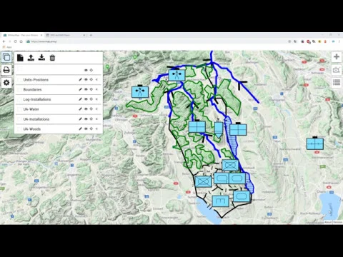
Task: Expand the UA-Installations layer chevron
Action: click(96, 119)
